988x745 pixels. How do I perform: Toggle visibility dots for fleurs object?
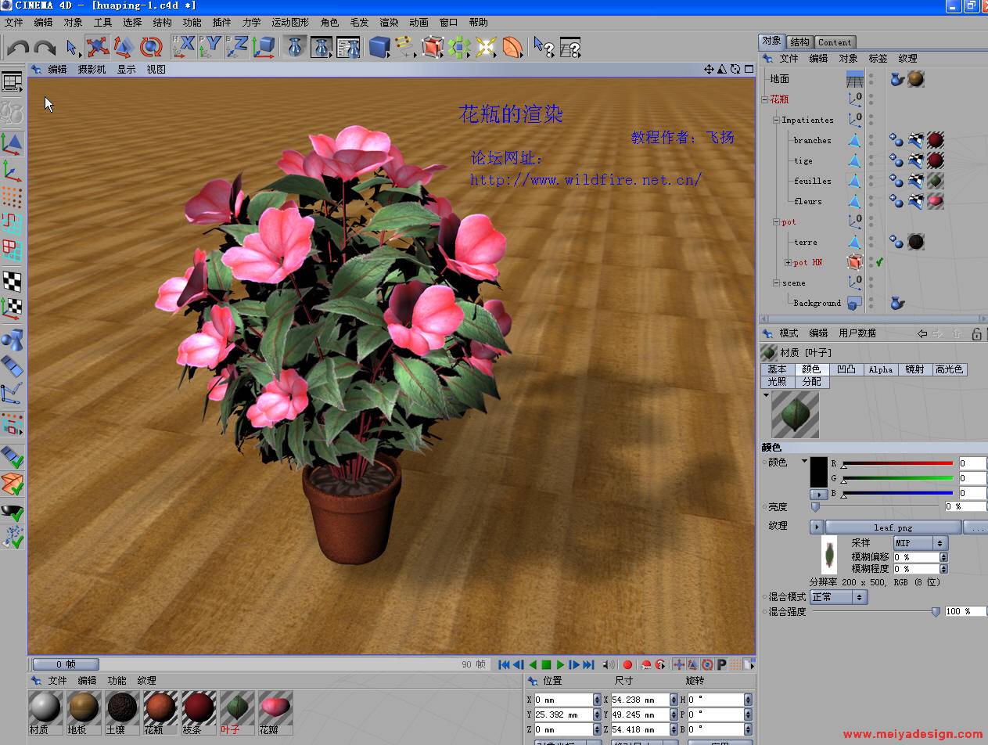pyautogui.click(x=871, y=201)
